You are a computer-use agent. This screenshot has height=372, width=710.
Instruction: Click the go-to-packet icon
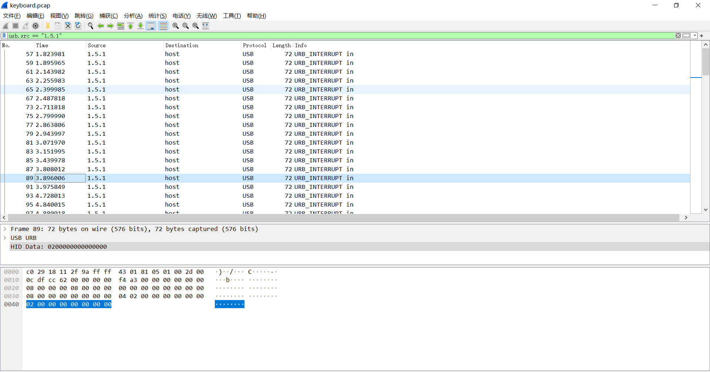[x=121, y=26]
